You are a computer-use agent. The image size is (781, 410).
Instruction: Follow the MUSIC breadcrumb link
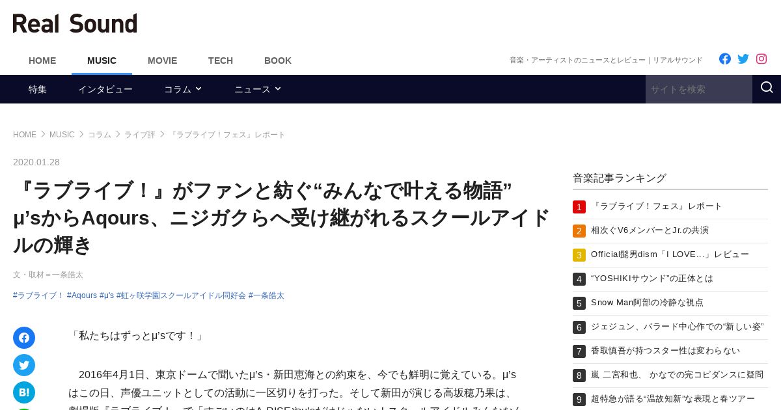(x=62, y=135)
